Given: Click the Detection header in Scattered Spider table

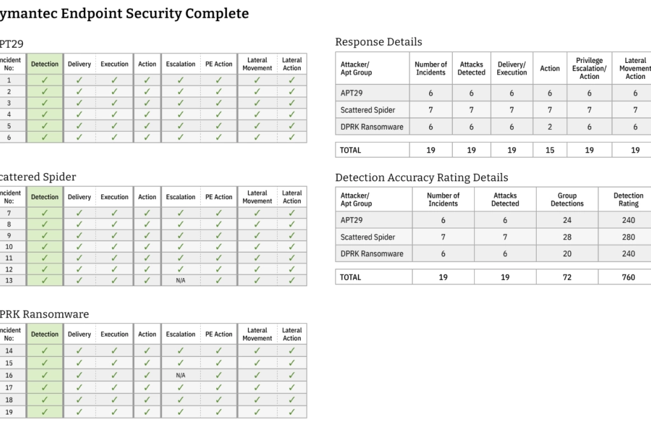Looking at the screenshot, I should pyautogui.click(x=45, y=197).
